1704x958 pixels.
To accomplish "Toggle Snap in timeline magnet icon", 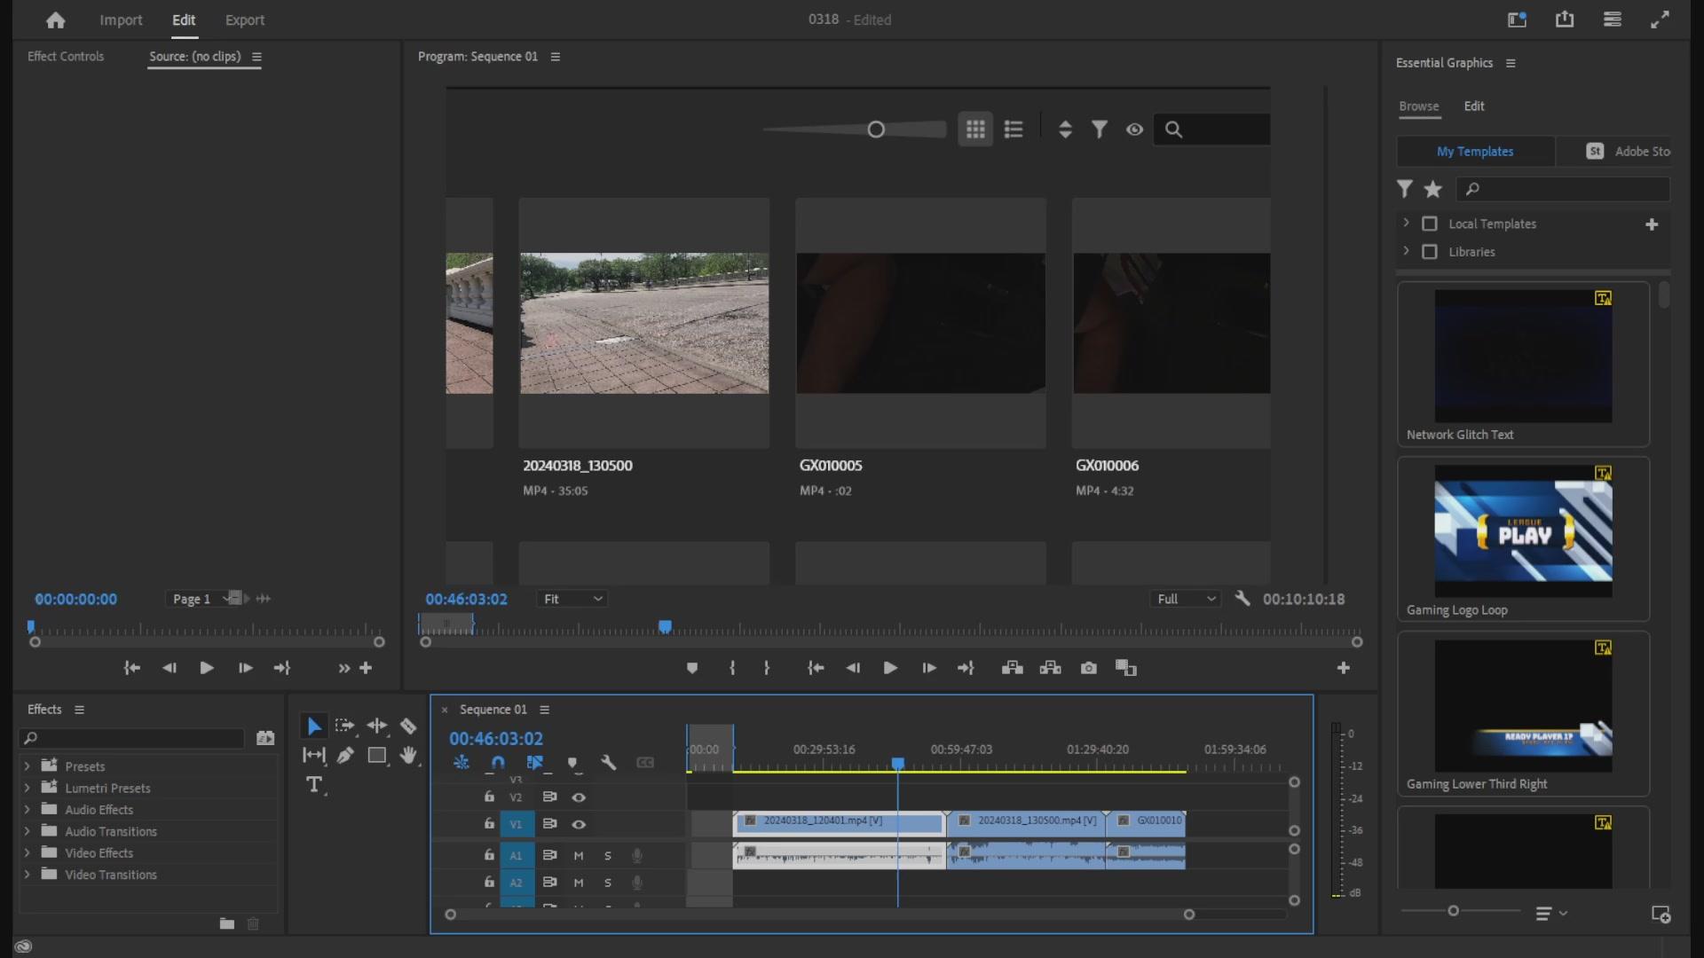I will click(x=498, y=763).
